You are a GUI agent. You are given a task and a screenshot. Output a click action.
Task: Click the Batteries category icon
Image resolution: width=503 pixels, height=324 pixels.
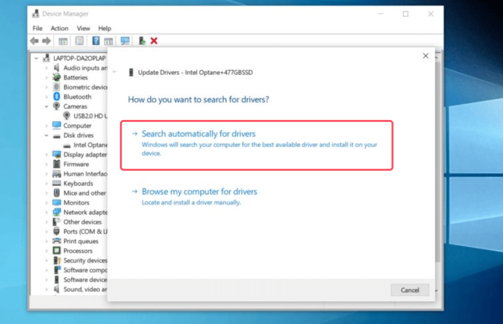(56, 77)
